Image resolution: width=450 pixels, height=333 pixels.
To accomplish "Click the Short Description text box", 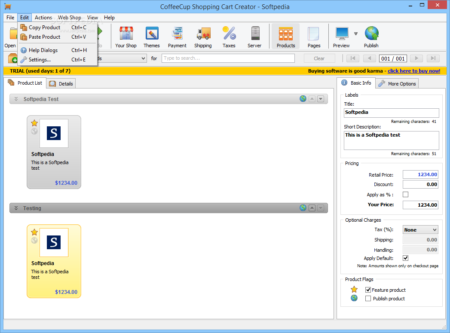I will 392,140.
